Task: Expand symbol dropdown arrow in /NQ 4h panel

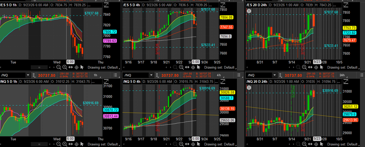Action: coord(152,75)
